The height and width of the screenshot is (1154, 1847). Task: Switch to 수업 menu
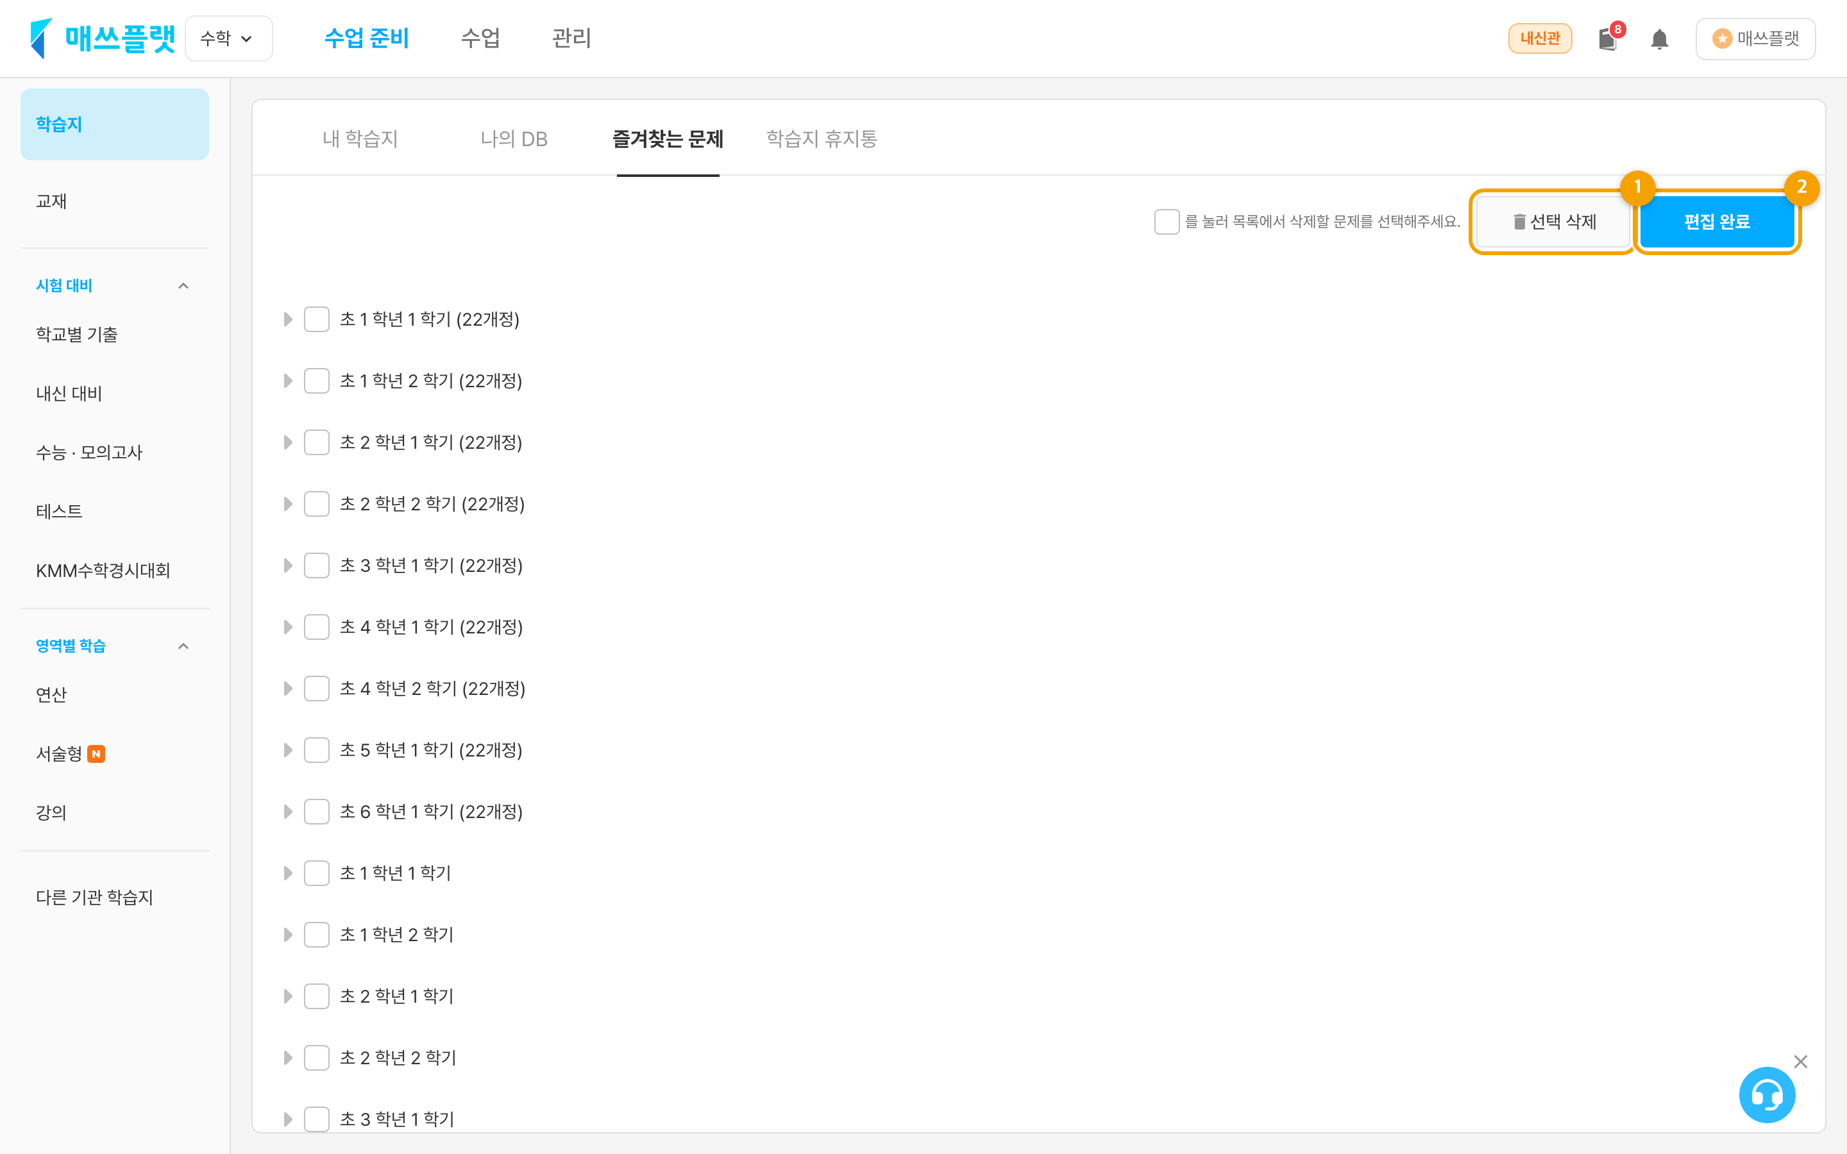pyautogui.click(x=480, y=38)
